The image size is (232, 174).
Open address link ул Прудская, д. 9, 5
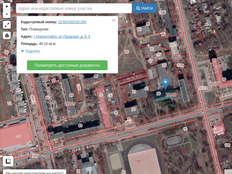pyautogui.click(x=62, y=37)
